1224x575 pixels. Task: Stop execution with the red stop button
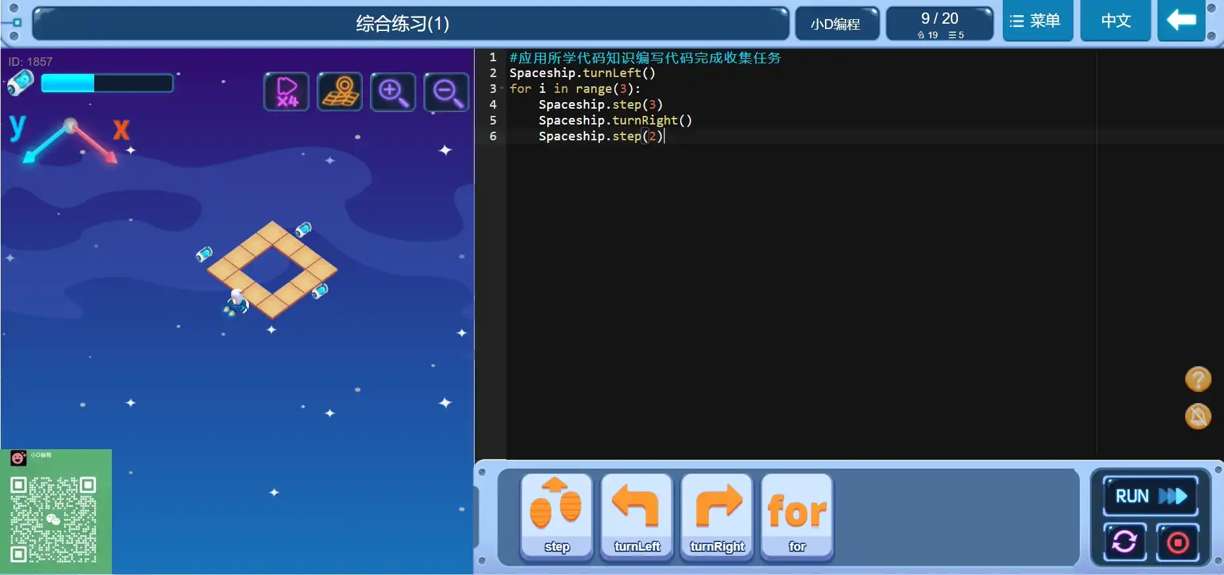point(1177,543)
